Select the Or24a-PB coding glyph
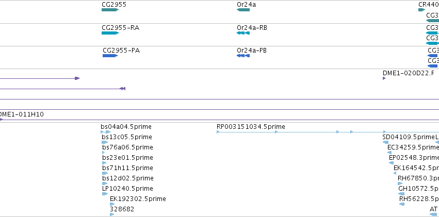 243,56
